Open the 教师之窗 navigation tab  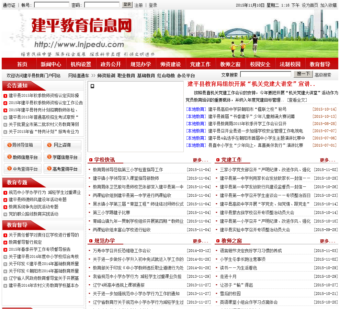point(230,64)
